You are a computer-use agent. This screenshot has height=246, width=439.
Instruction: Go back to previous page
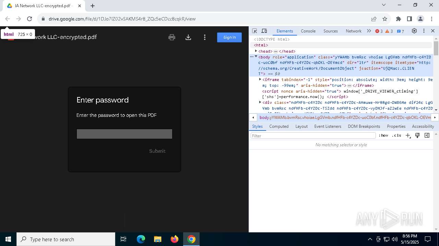click(x=8, y=19)
